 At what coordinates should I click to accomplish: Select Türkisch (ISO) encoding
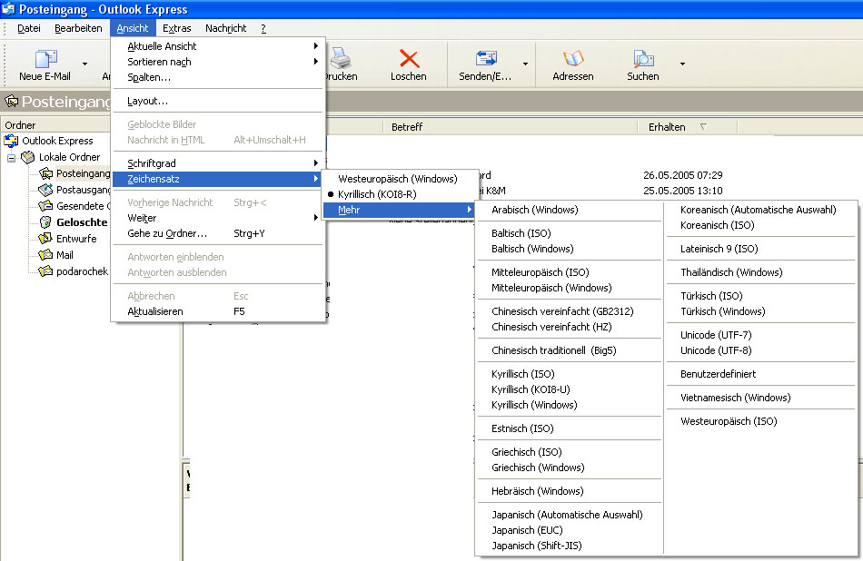click(x=760, y=296)
